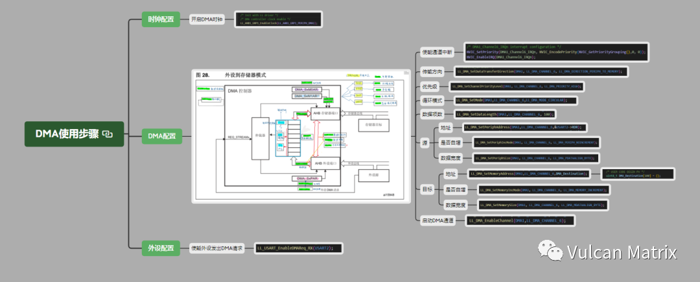Click the NVIC_SetPriority interrupt code block
Image resolution: width=700 pixels, height=282 pixels.
(557, 53)
